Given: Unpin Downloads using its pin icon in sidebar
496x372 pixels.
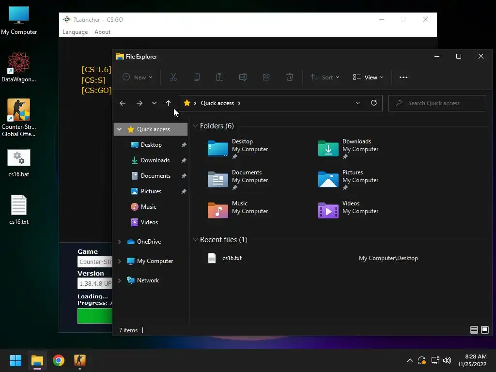Looking at the screenshot, I should pos(184,160).
